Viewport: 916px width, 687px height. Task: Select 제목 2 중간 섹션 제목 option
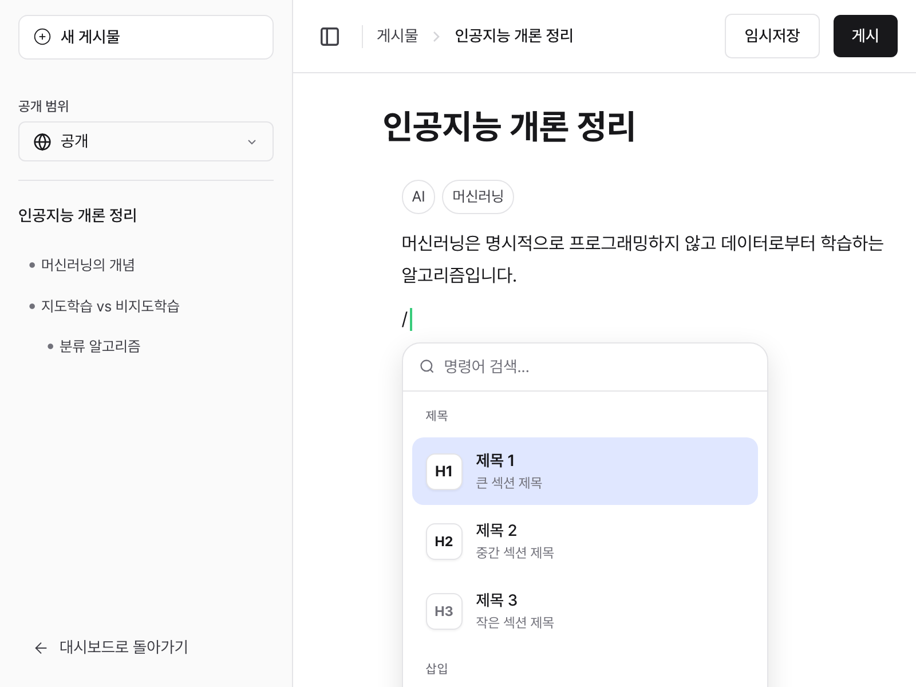click(x=584, y=541)
